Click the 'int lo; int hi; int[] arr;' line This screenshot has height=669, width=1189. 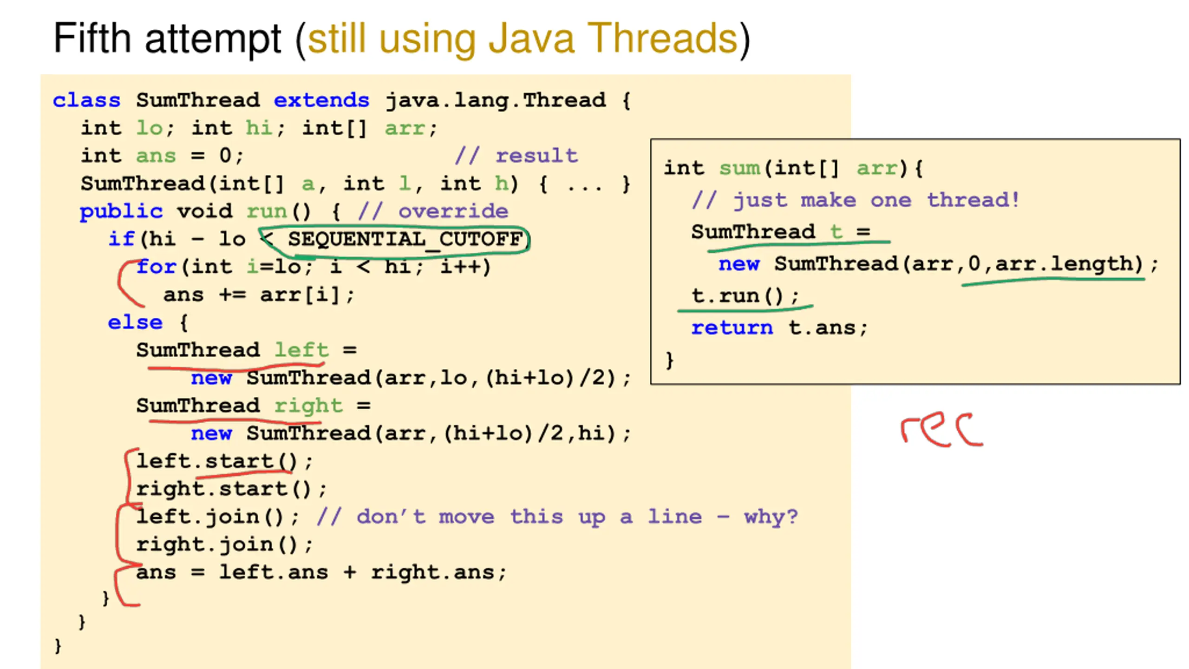[259, 128]
